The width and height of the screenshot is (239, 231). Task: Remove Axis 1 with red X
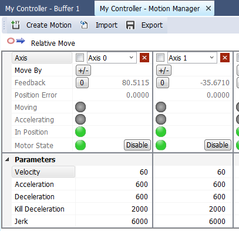(225, 58)
